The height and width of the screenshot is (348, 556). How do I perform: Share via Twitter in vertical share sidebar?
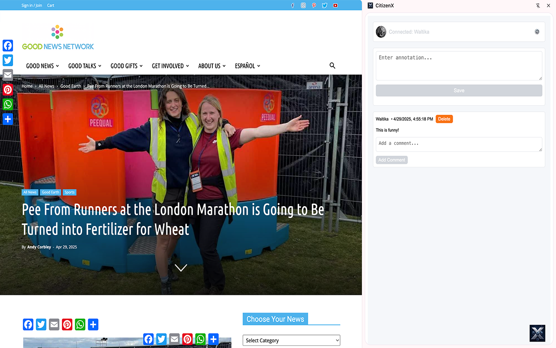(x=8, y=60)
